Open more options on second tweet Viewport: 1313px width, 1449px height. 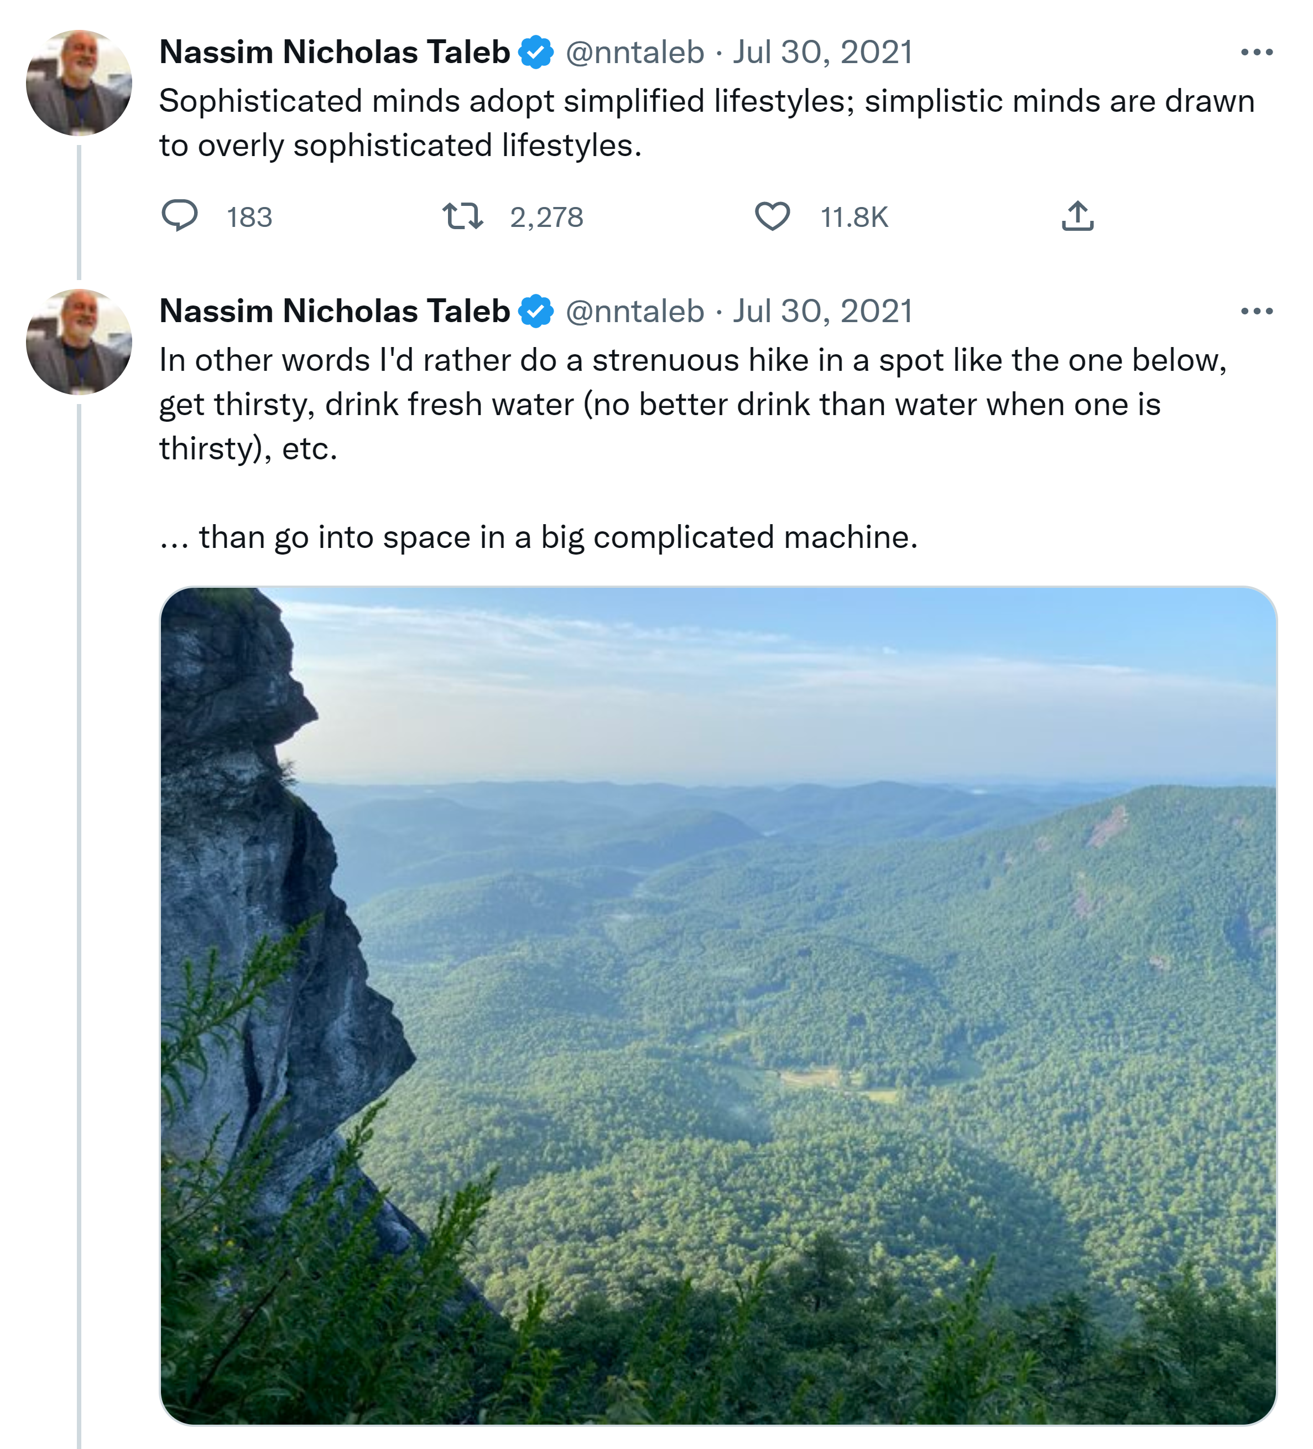[1256, 311]
